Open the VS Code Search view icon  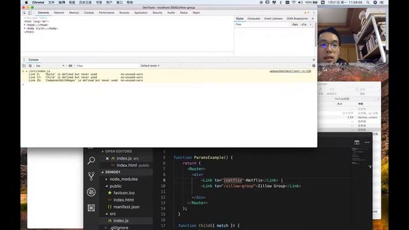point(91,160)
